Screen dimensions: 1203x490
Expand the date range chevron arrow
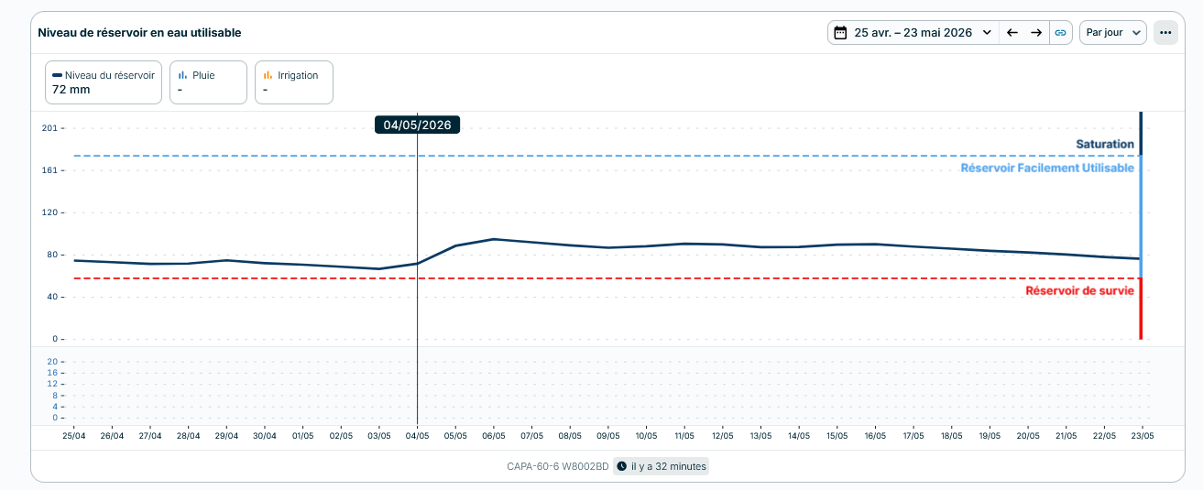point(987,33)
